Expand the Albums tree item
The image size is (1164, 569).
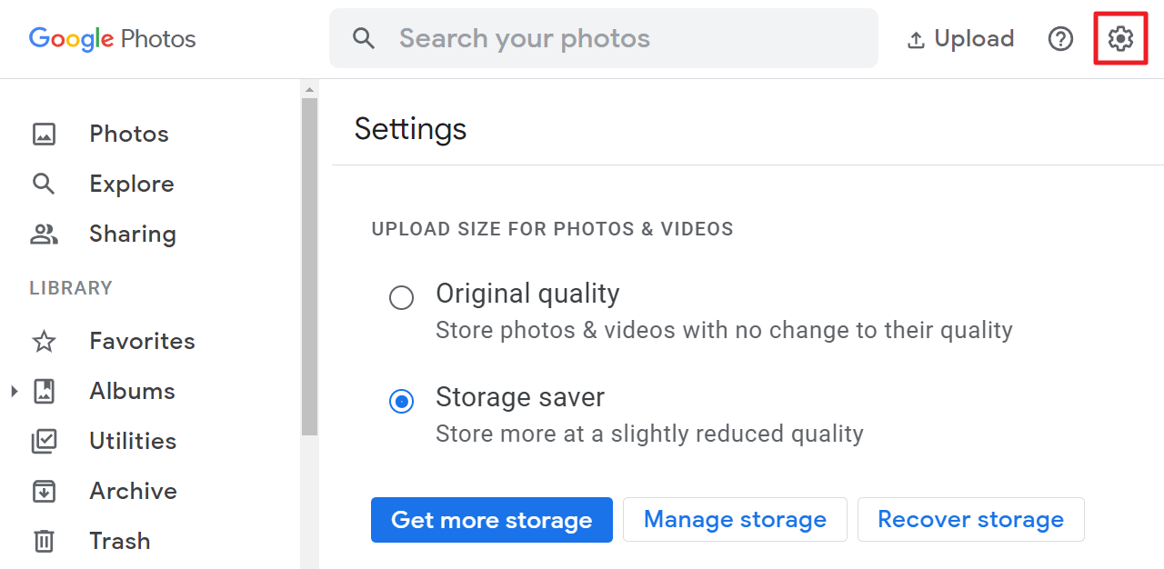(13, 391)
